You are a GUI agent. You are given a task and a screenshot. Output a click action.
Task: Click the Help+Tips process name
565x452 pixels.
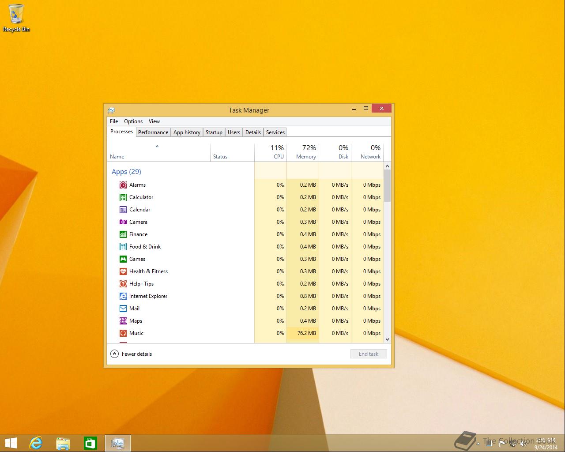(141, 284)
